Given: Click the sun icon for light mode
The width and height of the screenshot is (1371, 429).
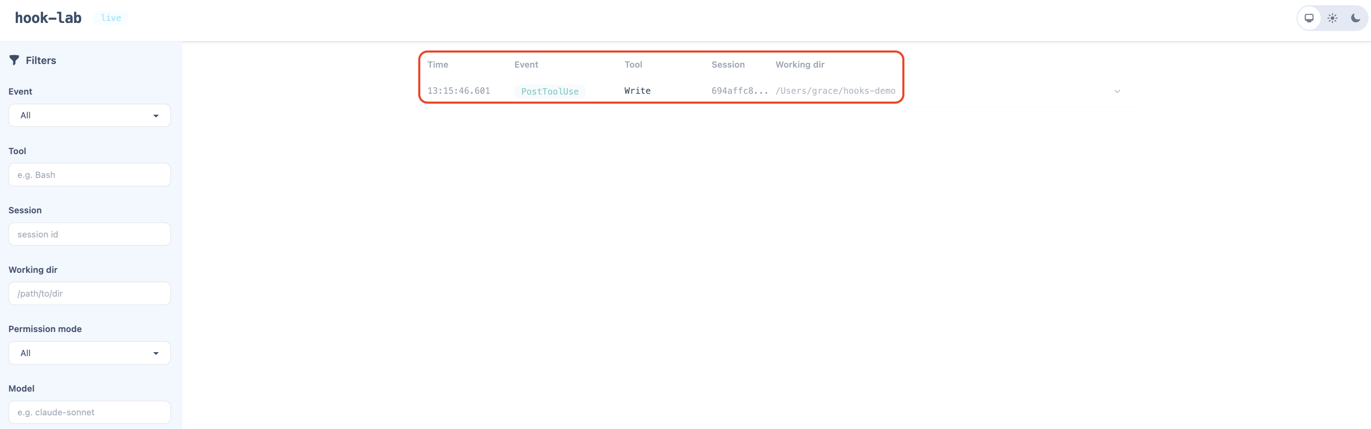Looking at the screenshot, I should [1333, 18].
